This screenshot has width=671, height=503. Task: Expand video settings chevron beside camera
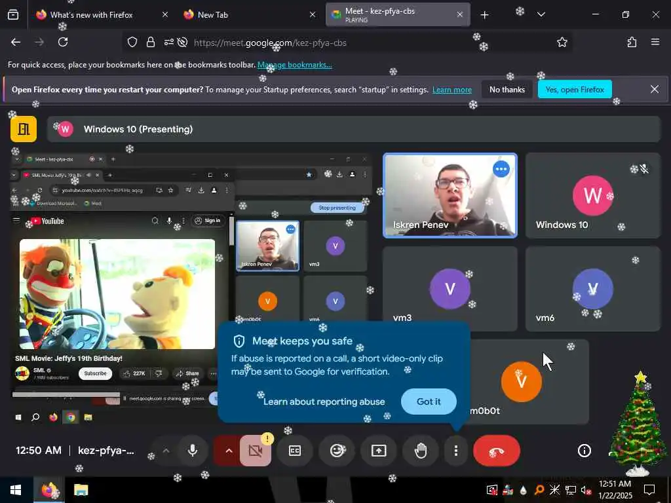tap(229, 451)
